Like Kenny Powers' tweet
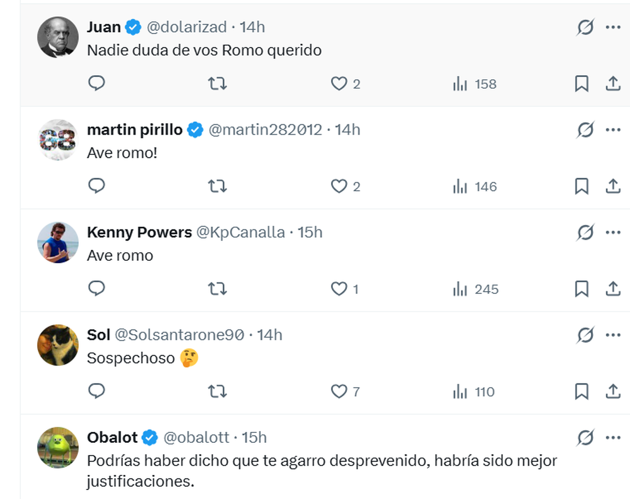Screen dimensions: 630x499 point(339,289)
